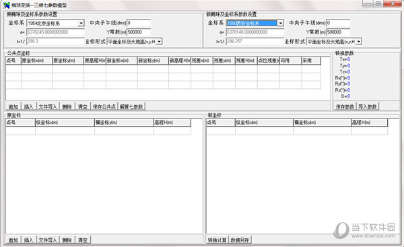Click 删除 button in 公共点坐标 panel

coord(67,106)
